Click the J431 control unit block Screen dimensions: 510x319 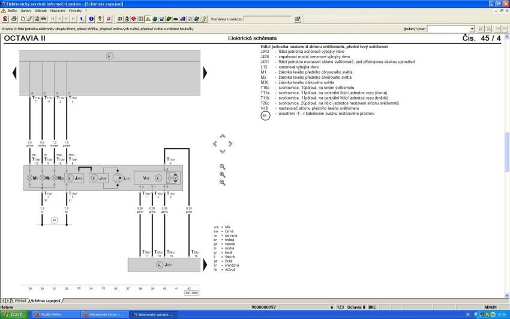[164, 265]
